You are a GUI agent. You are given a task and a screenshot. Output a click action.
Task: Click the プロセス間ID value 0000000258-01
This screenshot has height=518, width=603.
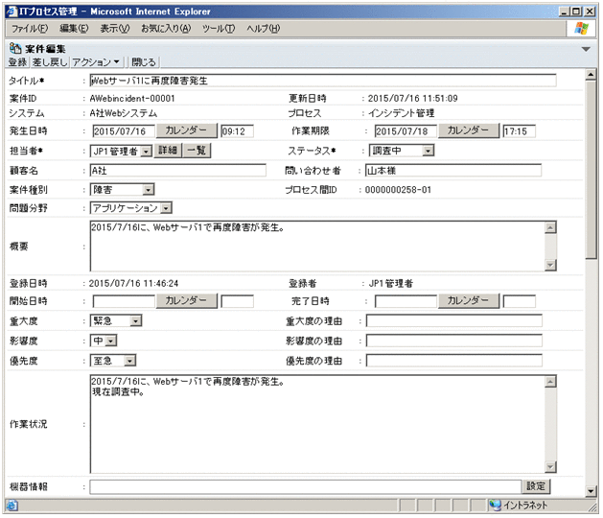(x=398, y=190)
